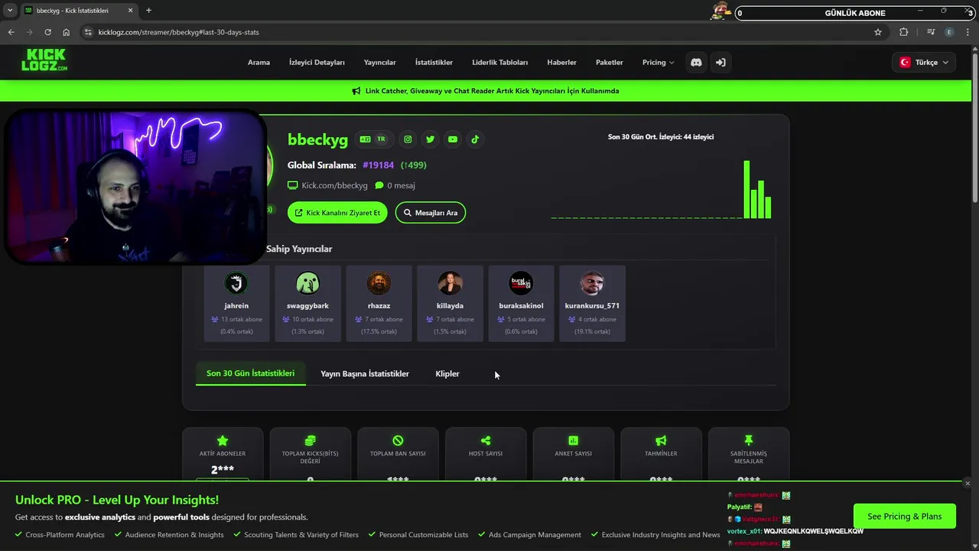Open the browser three-dot menu
This screenshot has height=551, width=979.
[x=968, y=32]
